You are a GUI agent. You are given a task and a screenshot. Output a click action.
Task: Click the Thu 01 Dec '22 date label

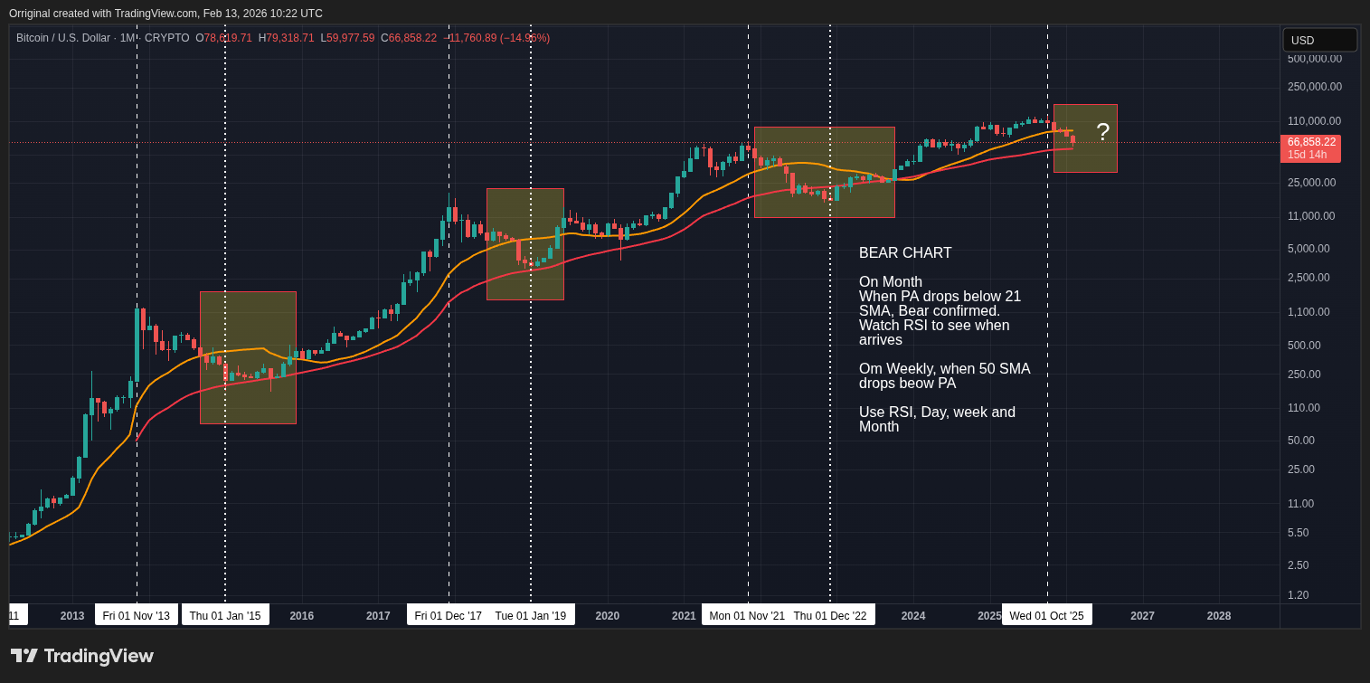coord(830,615)
